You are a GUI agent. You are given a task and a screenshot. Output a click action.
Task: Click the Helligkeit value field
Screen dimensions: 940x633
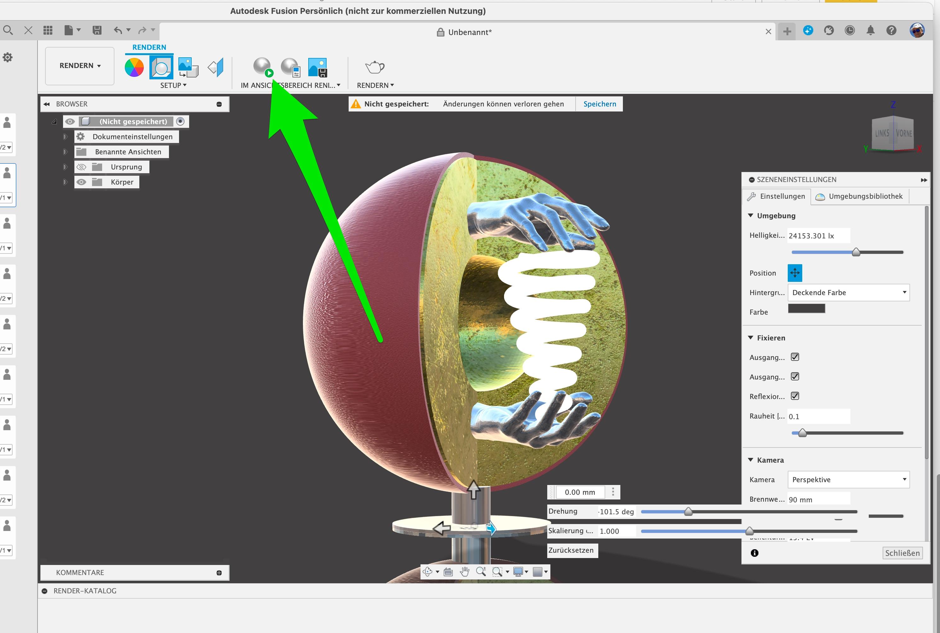(818, 236)
